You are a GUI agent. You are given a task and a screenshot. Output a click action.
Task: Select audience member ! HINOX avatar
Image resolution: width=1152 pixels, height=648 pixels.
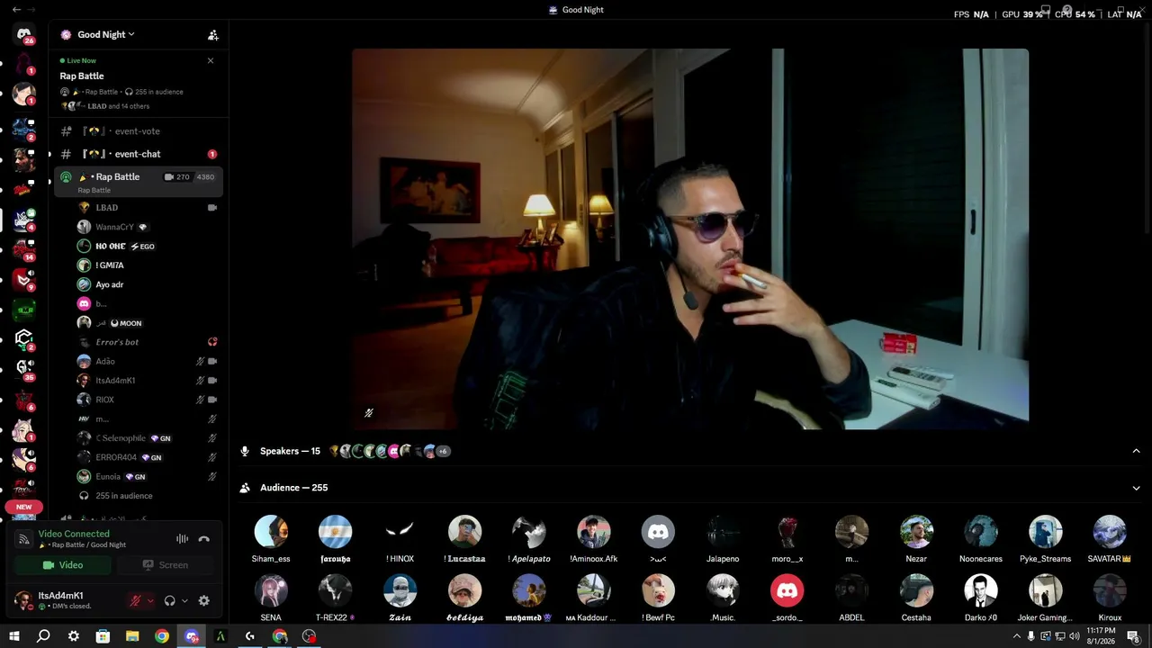400,531
